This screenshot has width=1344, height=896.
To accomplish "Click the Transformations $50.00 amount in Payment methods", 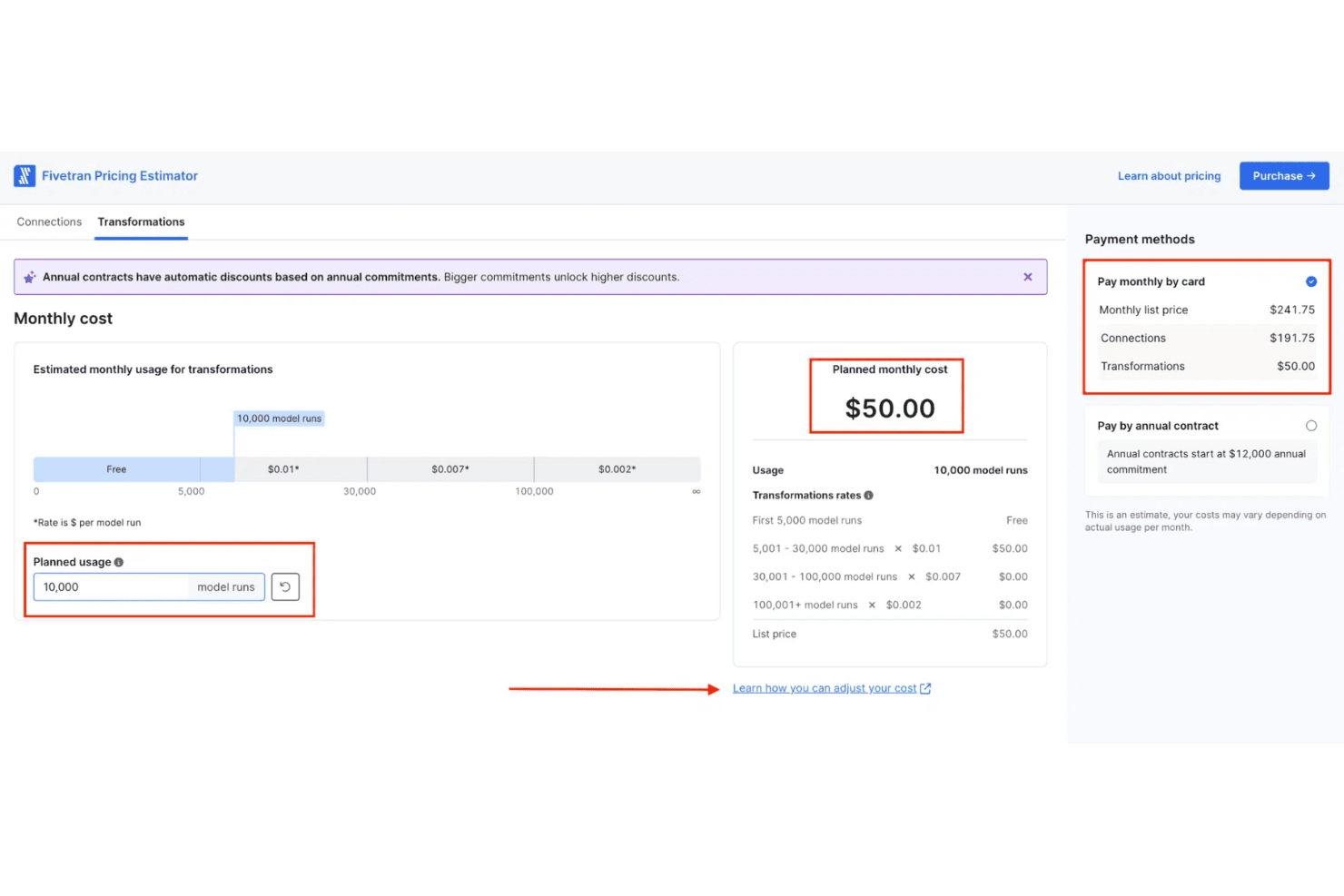I will click(1296, 366).
